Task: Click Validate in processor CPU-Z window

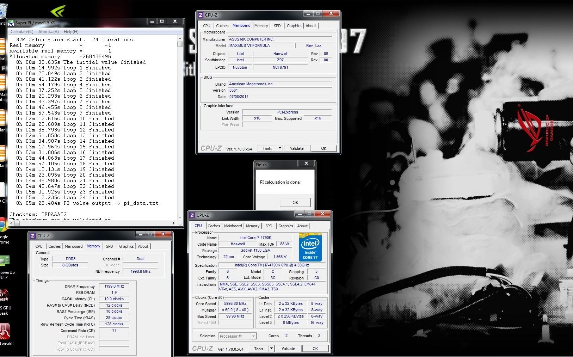Action: 288,349
